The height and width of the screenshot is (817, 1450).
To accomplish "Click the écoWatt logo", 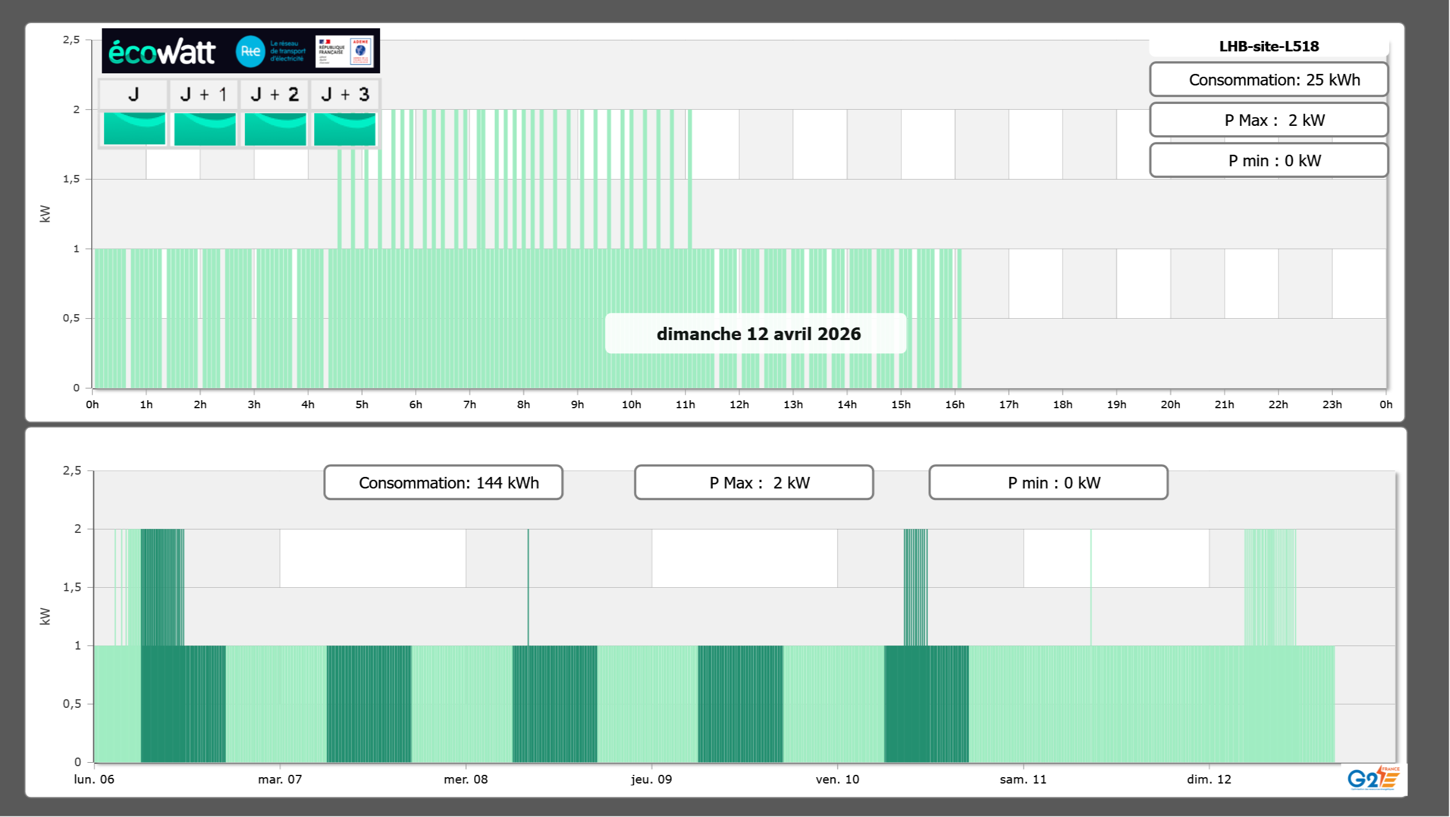I will click(162, 52).
